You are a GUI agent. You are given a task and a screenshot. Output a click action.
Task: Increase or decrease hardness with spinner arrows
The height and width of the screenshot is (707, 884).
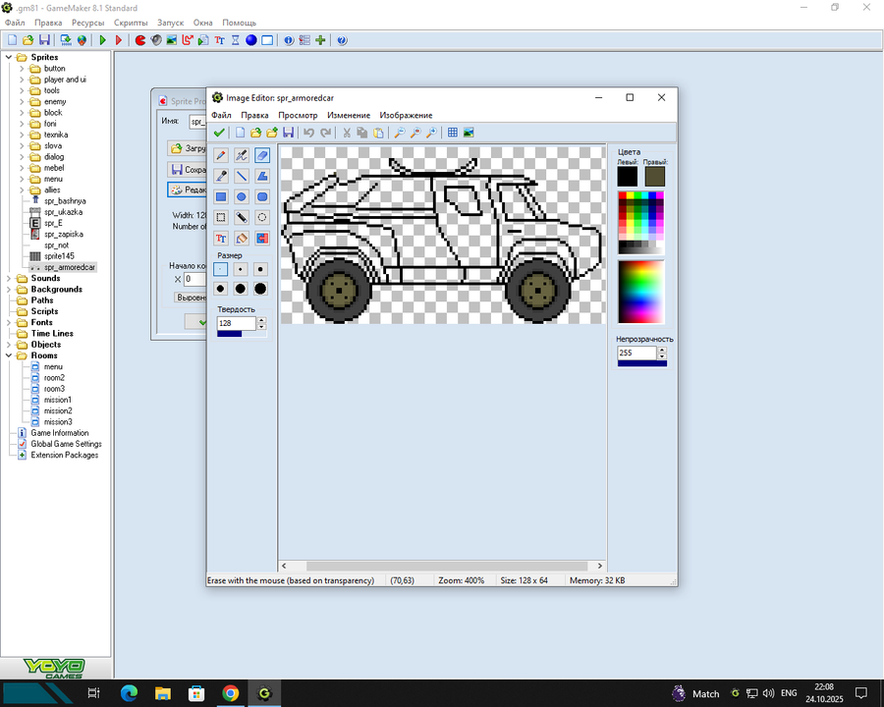click(261, 323)
